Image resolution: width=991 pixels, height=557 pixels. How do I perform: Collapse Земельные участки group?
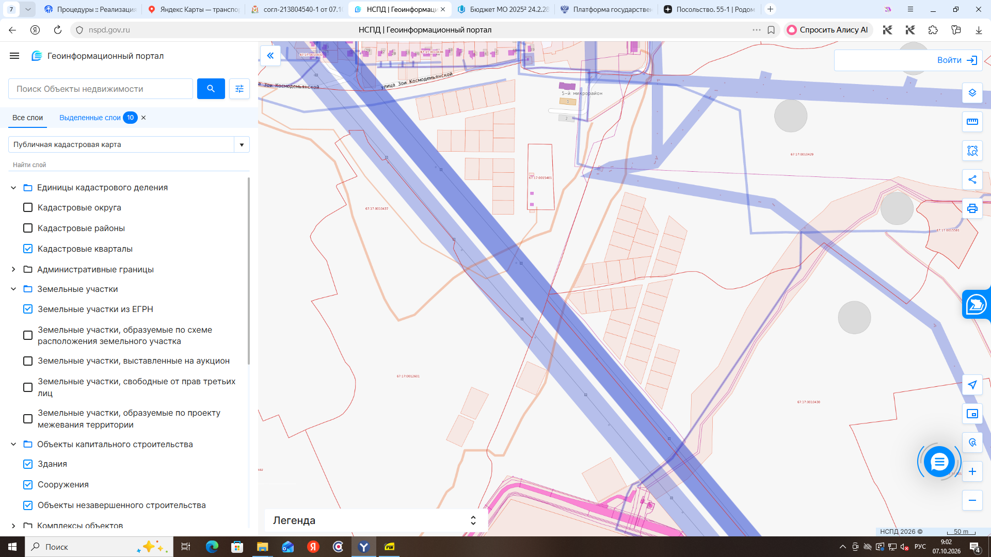coord(13,289)
